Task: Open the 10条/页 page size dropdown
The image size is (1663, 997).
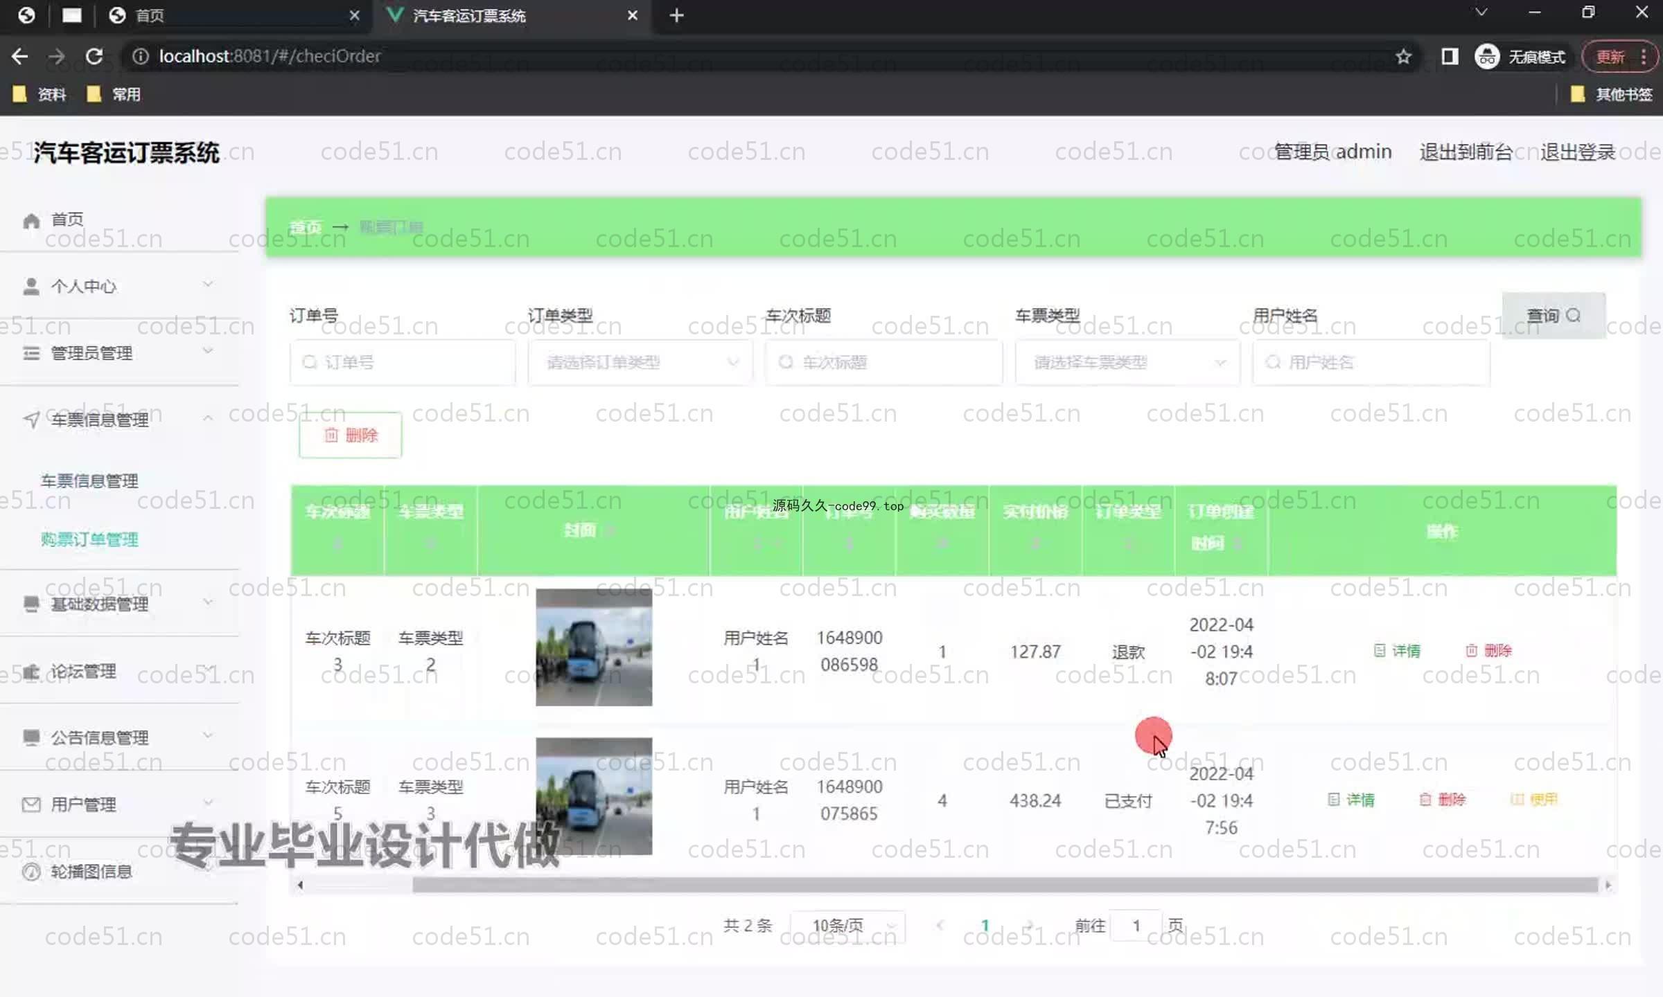Action: tap(848, 926)
